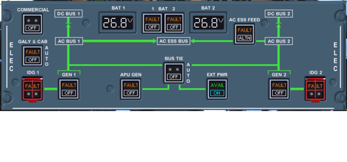
Task: Click the BAT 2 voltage display
Action: point(208,23)
